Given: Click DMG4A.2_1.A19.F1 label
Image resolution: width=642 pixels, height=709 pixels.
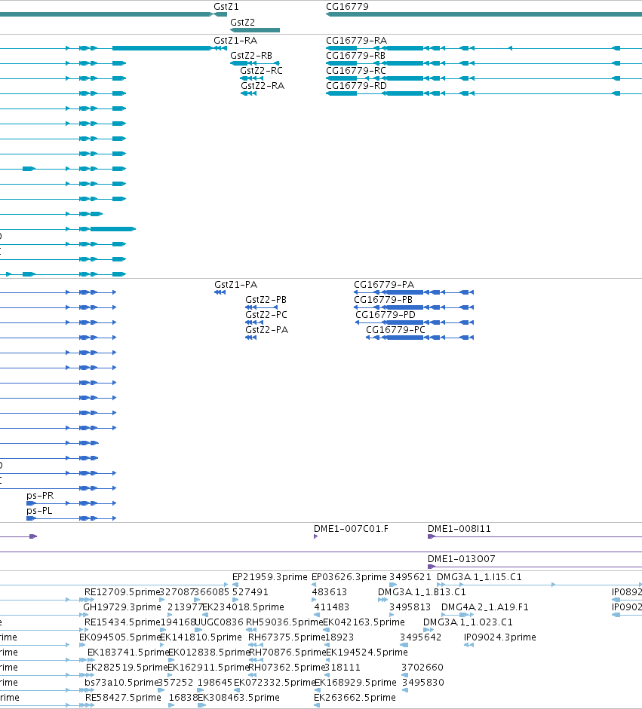Looking at the screenshot, I should point(485,607).
